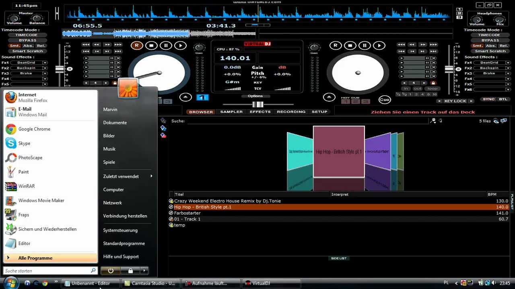Open Sichern und Wiederherstellen
515x289 pixels.
pos(50,229)
